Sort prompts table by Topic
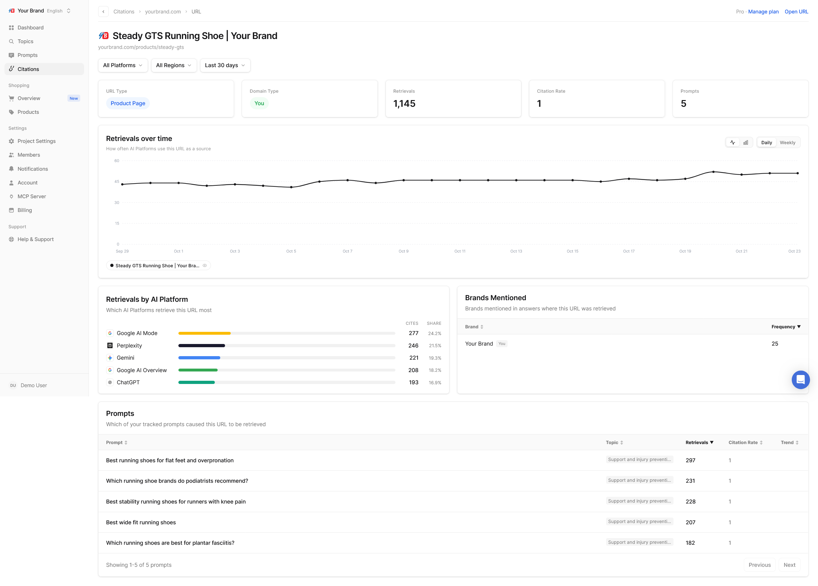Screen dimensions: 818x586 tap(614, 442)
